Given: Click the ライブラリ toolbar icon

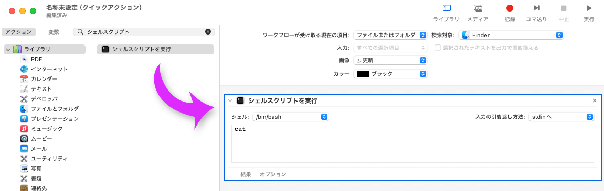Looking at the screenshot, I should coord(447,8).
